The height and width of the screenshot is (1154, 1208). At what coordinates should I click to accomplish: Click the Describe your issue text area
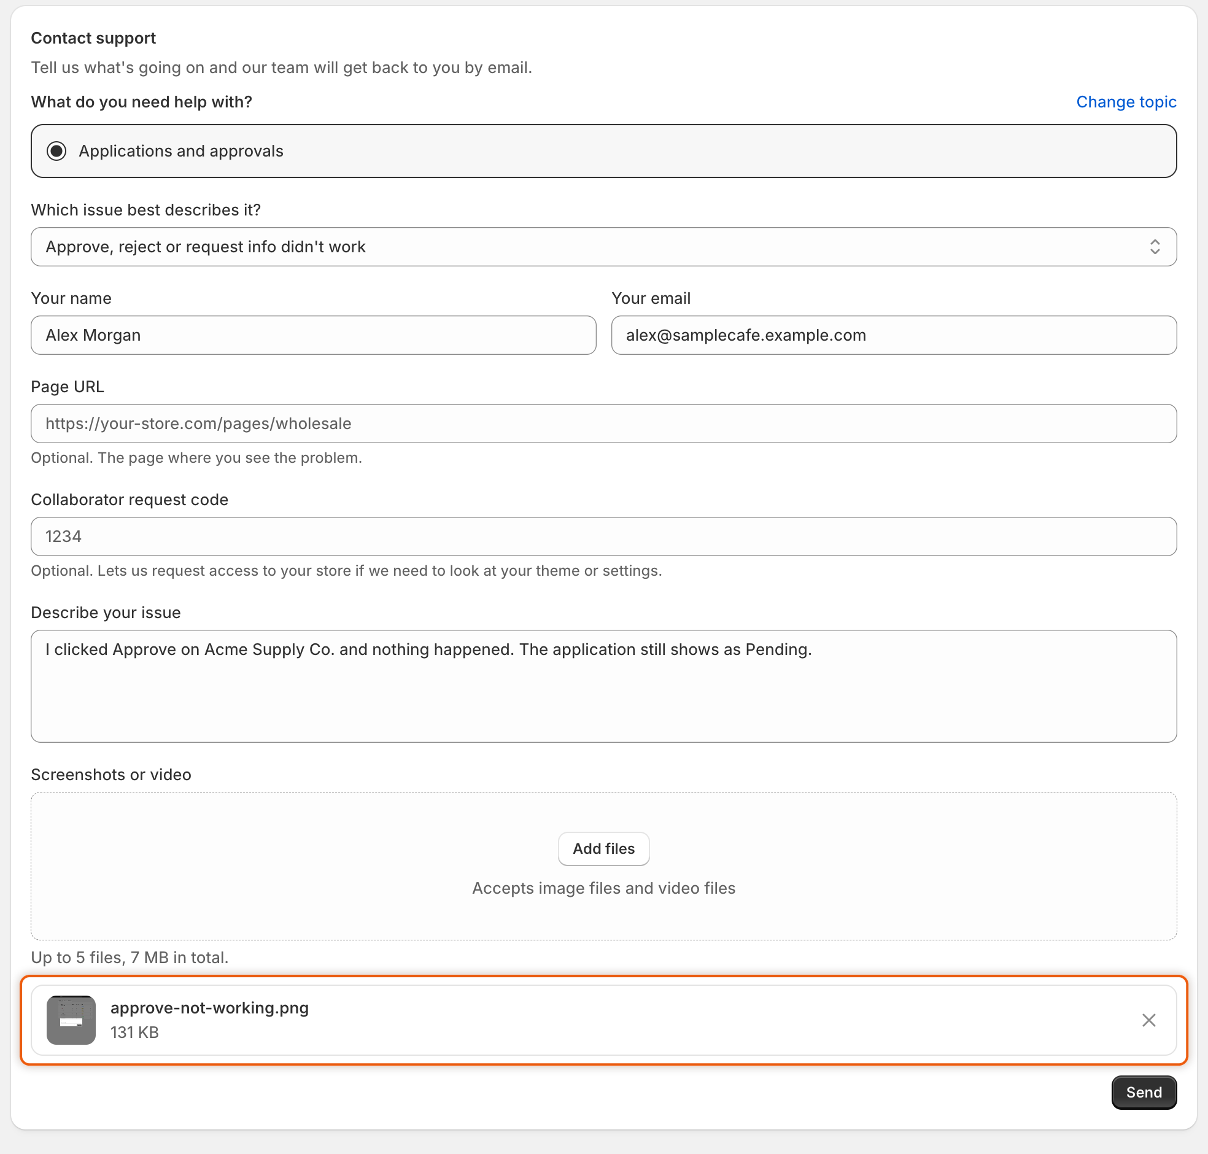click(x=603, y=686)
